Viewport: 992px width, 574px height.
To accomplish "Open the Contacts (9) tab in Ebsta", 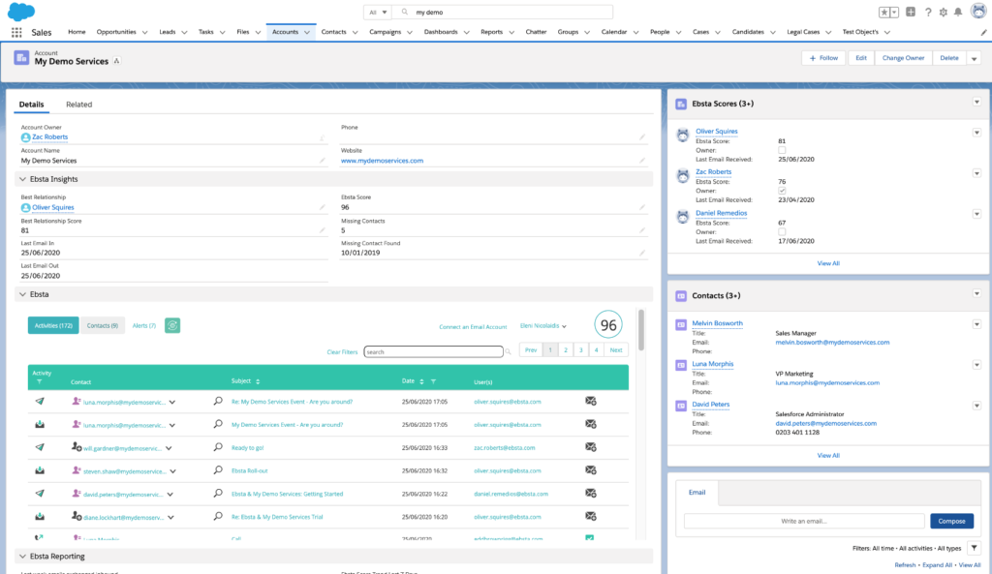I will [x=102, y=326].
